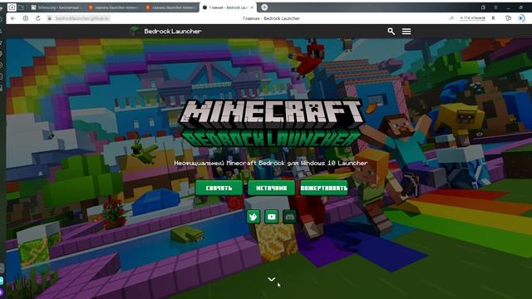
Task: Click the tabs overview icon in title bar
Action: (483, 7)
